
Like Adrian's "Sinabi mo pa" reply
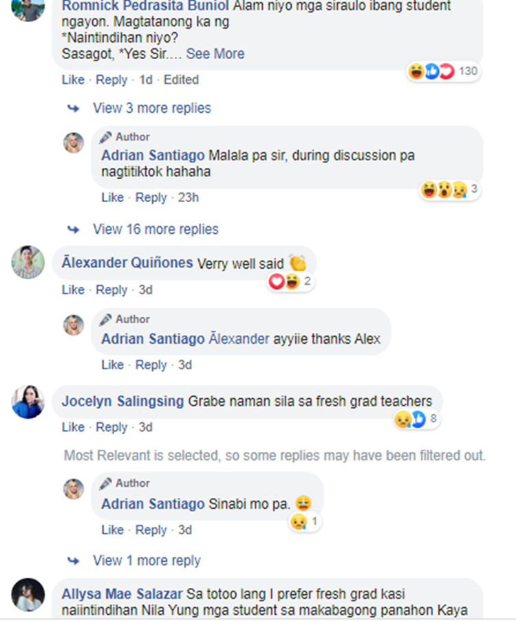pos(112,530)
